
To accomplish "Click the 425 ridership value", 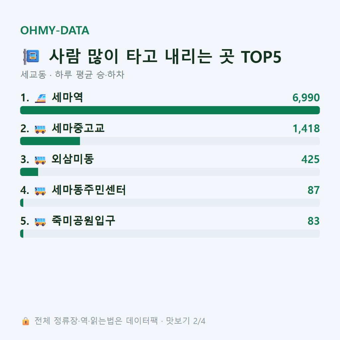I will [310, 159].
